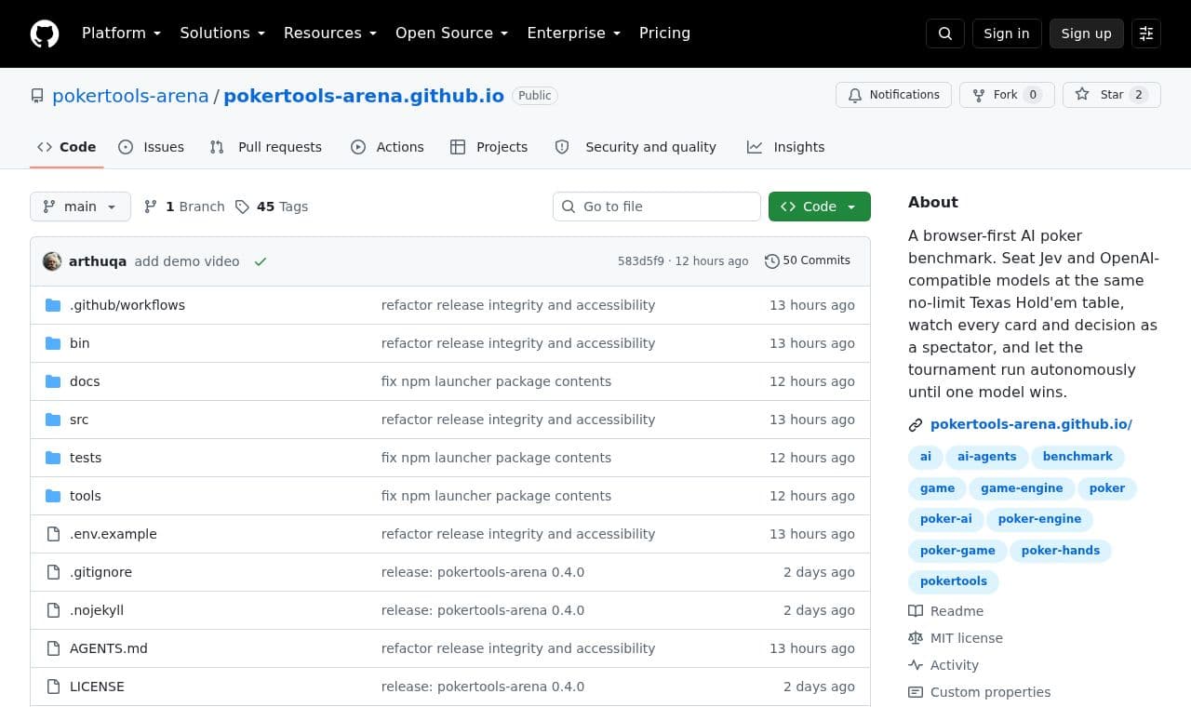
Task: Fork this repository
Action: 1007,95
